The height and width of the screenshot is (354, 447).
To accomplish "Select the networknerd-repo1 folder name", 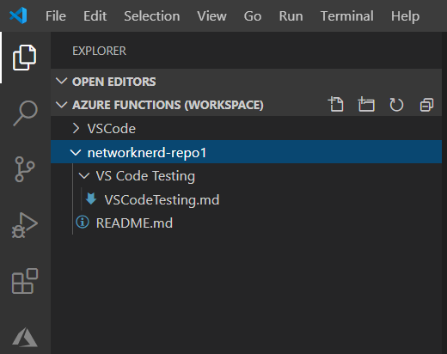I will pyautogui.click(x=147, y=152).
